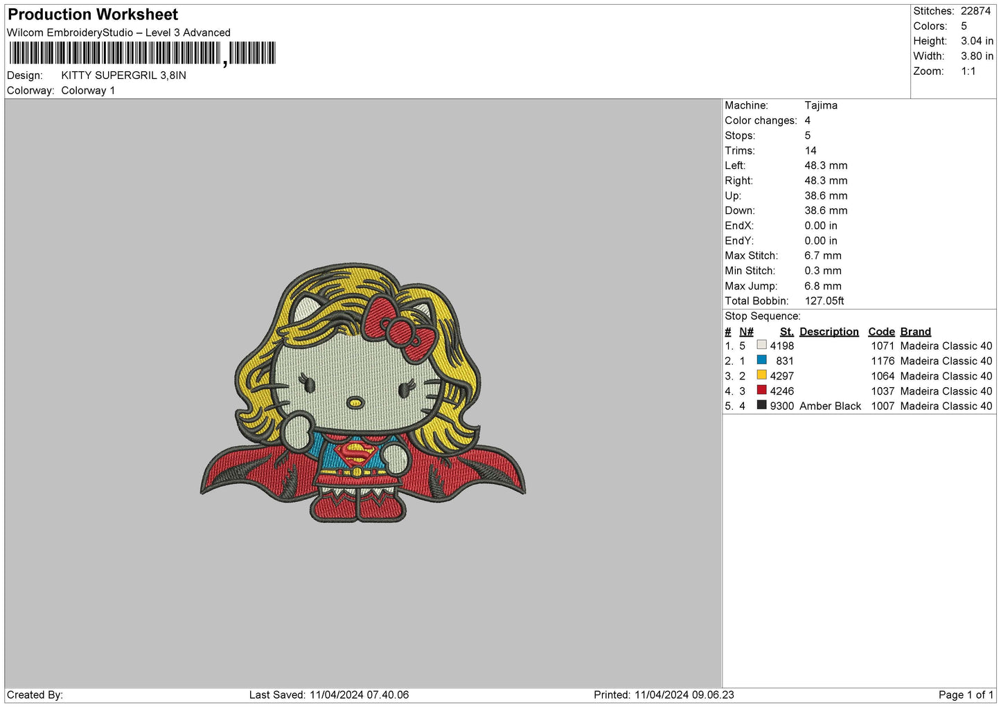Click the Up value 38.6 mm
1001x707 pixels.
(x=826, y=196)
